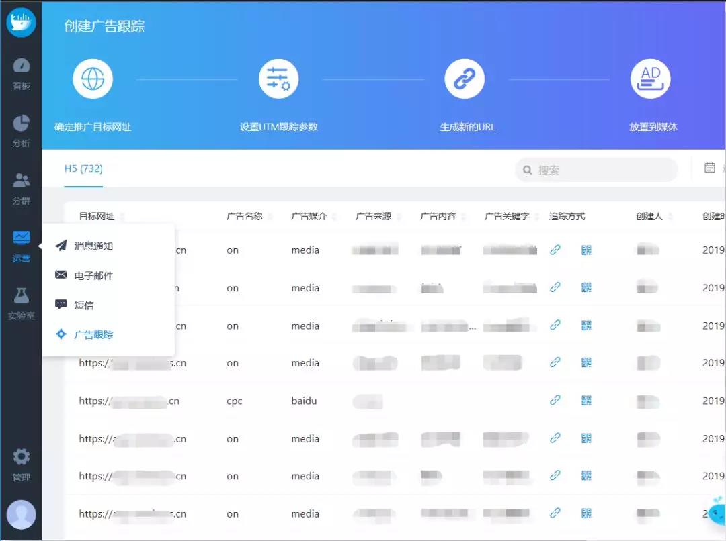Click the 设置UTM跟踪参数 step label
Screen dimensions: 726x541
click(x=279, y=127)
